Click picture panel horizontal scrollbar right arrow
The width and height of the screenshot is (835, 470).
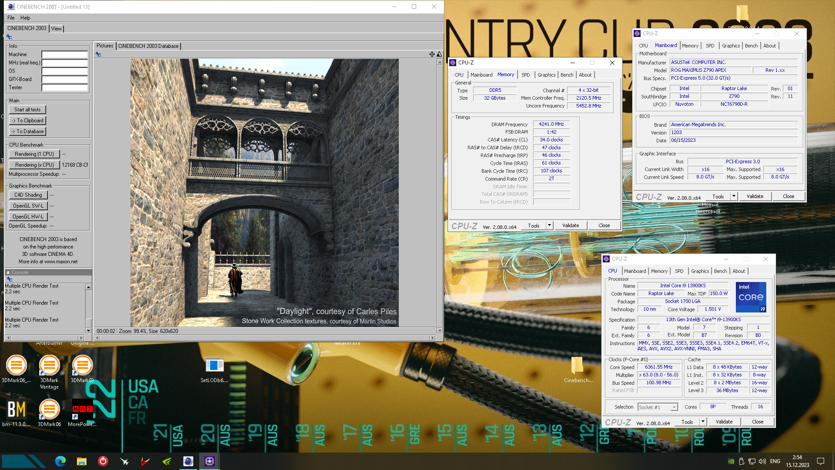(432, 338)
